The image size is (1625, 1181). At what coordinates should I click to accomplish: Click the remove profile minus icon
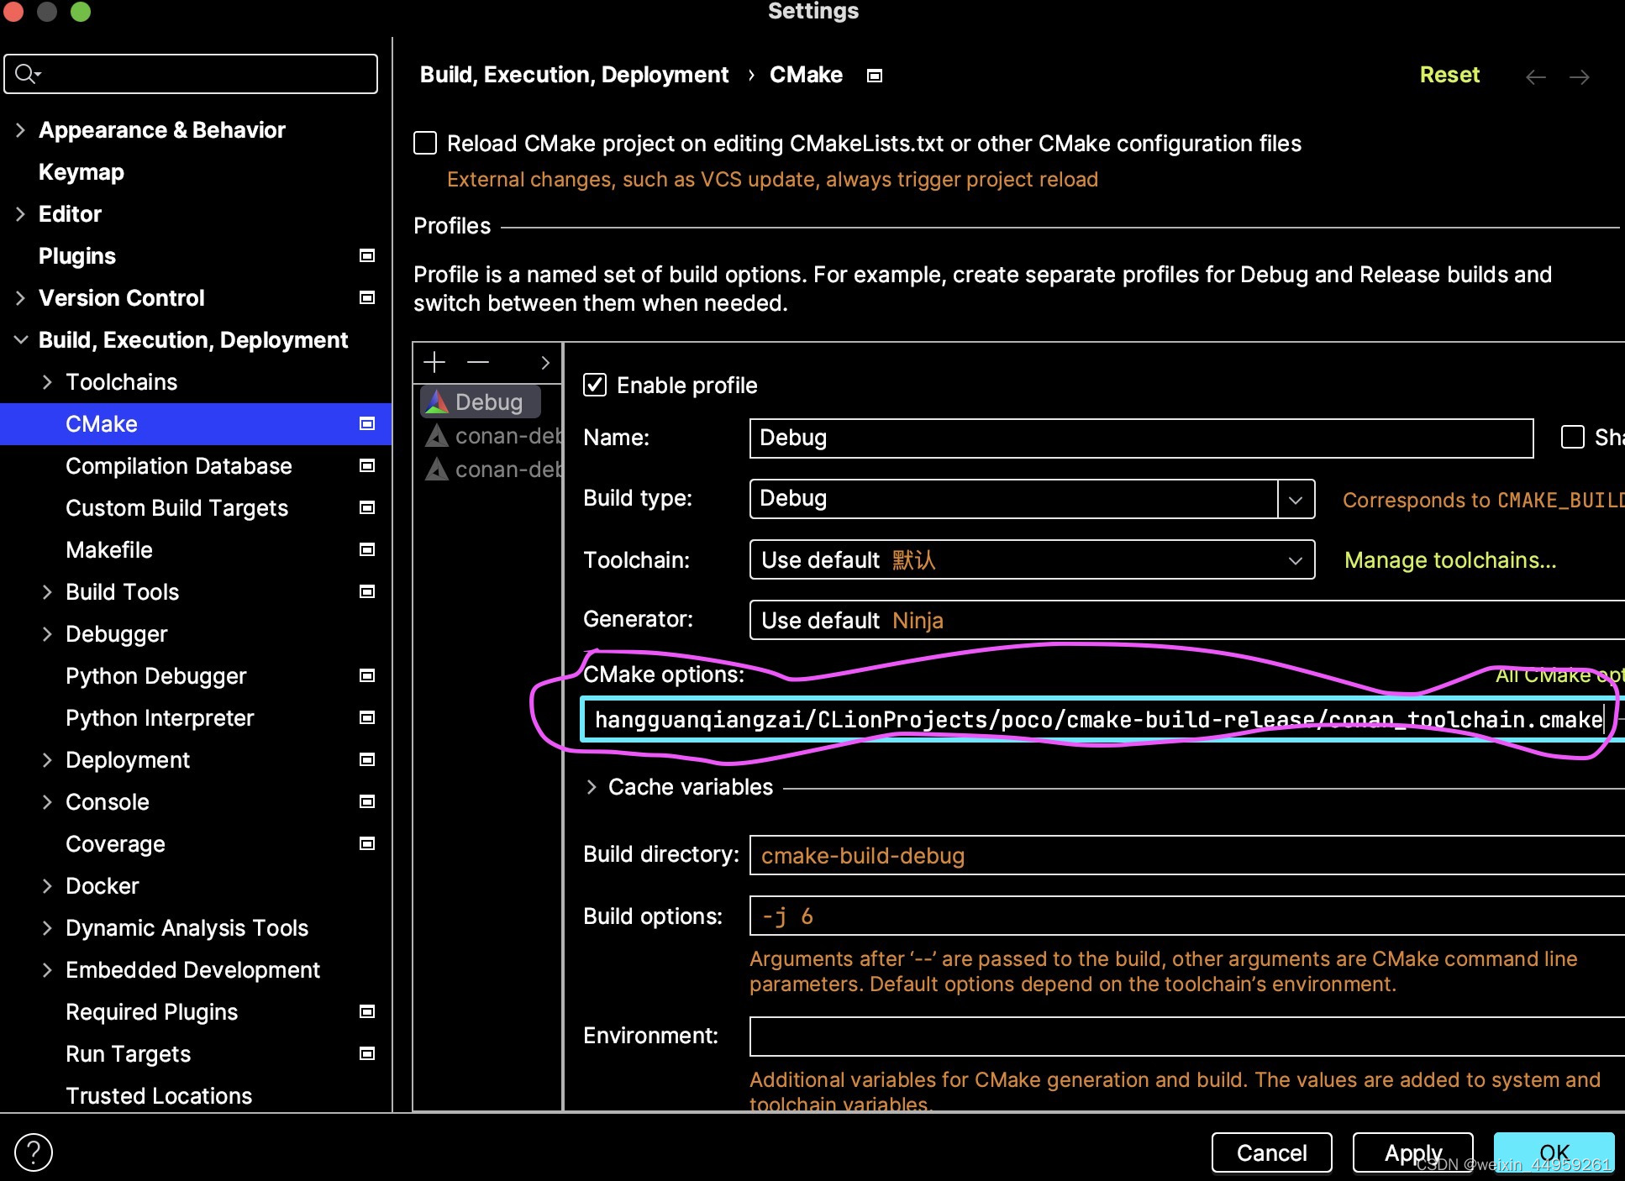(478, 362)
